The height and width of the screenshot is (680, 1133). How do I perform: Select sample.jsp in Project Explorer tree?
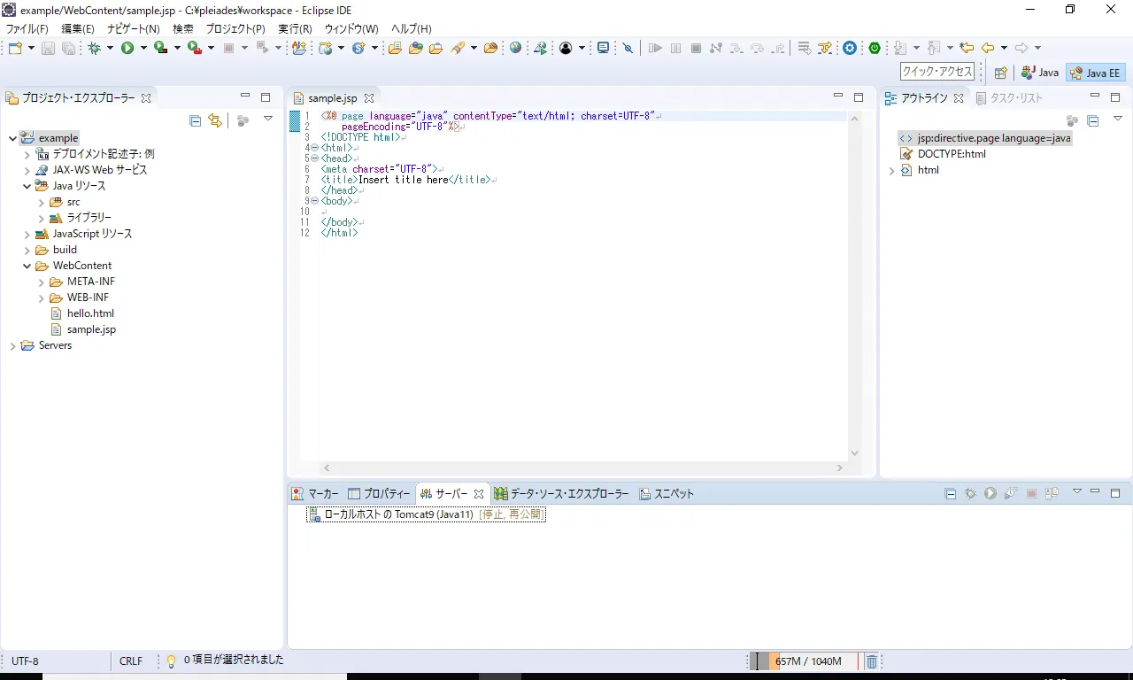[91, 329]
